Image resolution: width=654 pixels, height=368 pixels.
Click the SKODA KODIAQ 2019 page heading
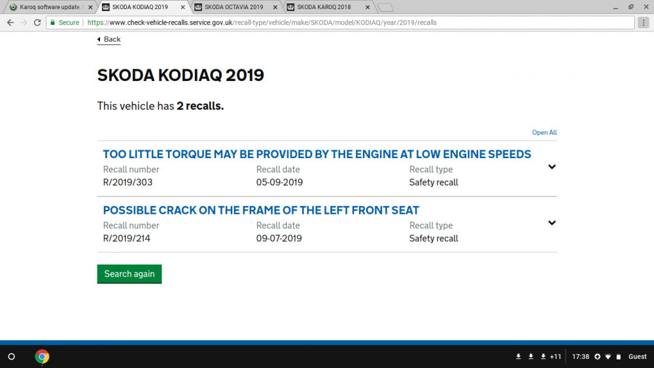coord(181,75)
